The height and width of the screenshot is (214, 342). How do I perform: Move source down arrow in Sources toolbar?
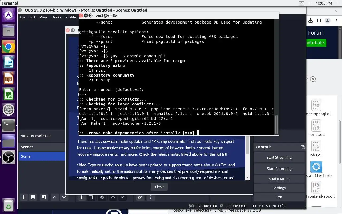[x=122, y=197]
